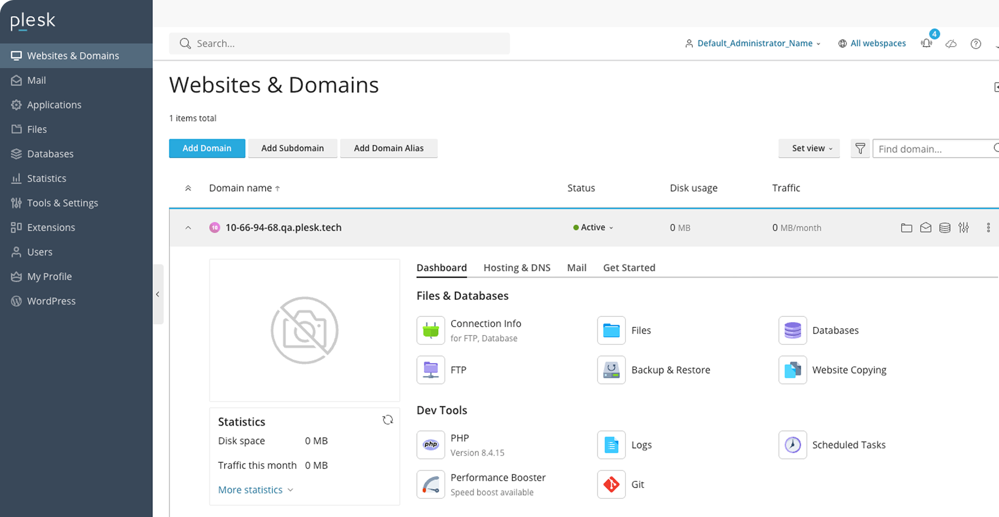This screenshot has width=999, height=517.
Task: Open the domain row mail envelope icon
Action: pyautogui.click(x=926, y=228)
